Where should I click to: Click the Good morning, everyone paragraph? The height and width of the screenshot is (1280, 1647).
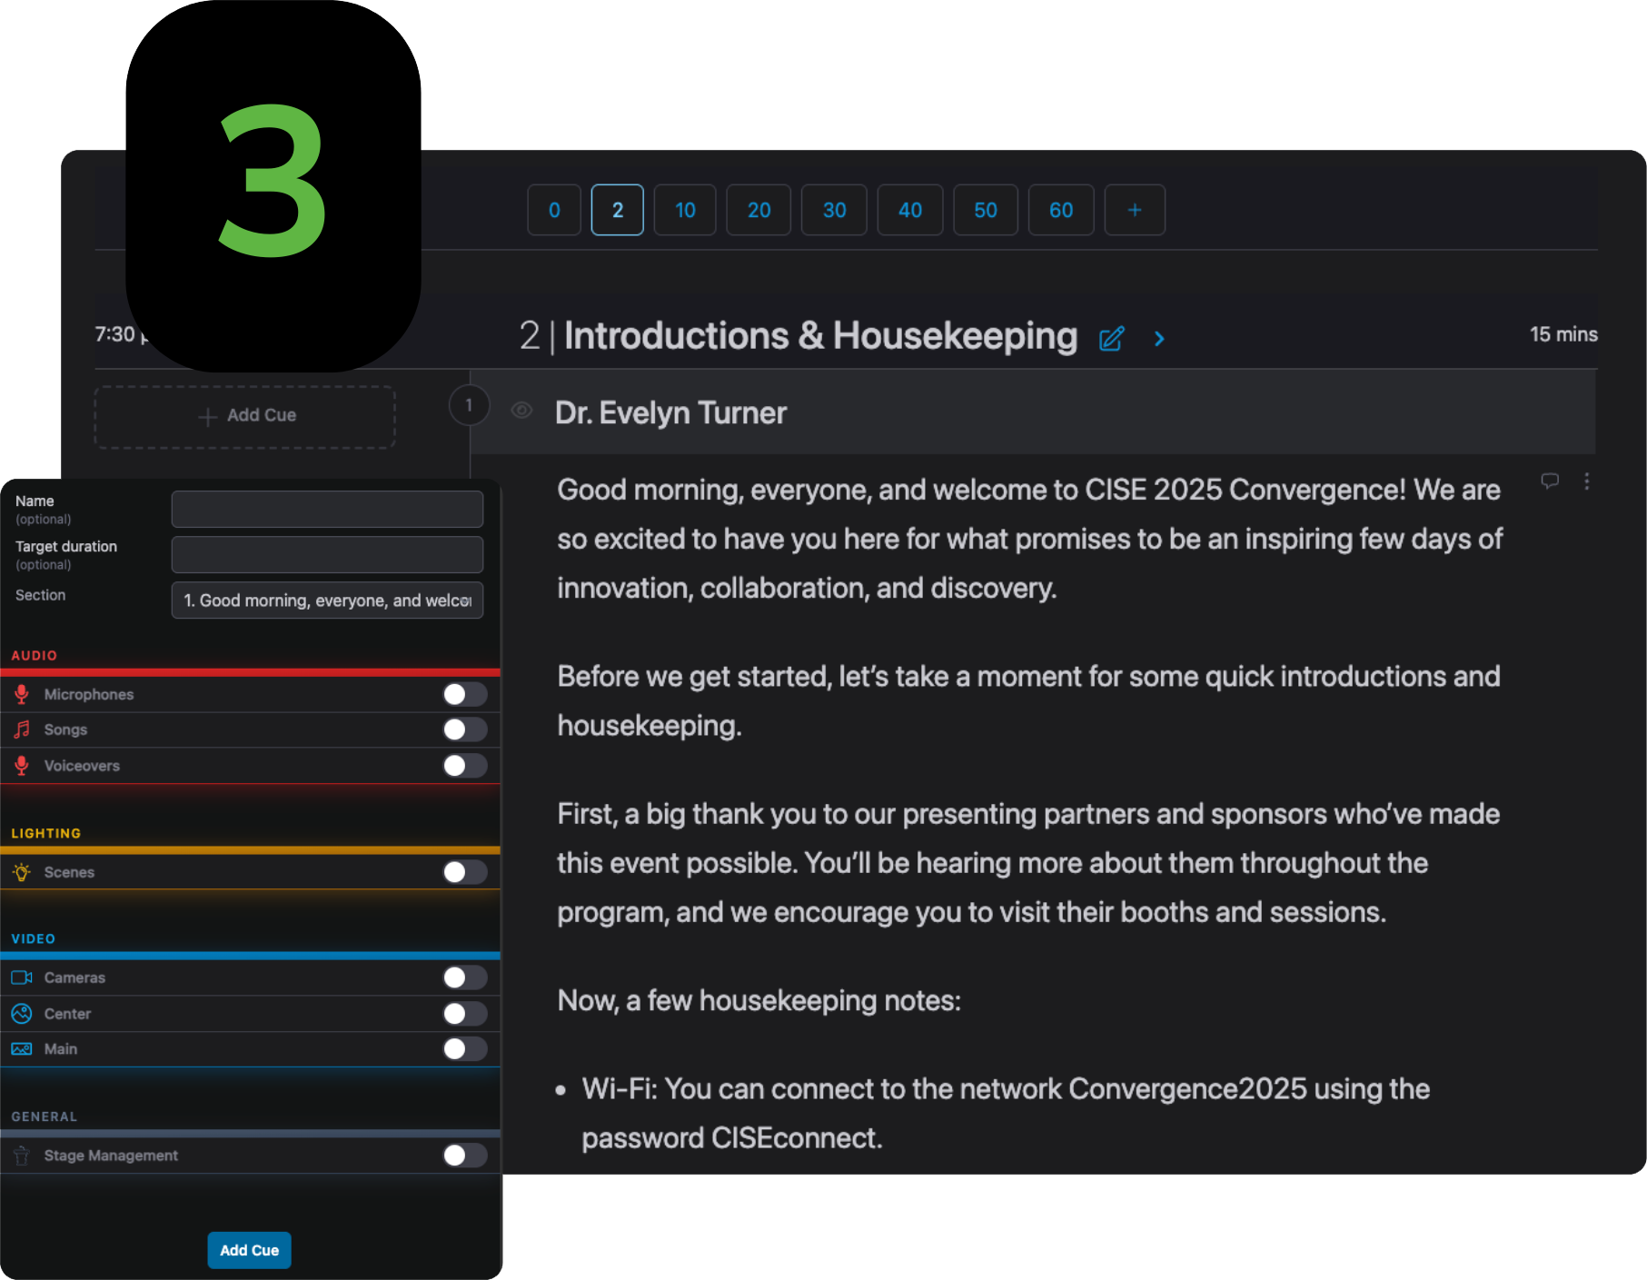(x=1029, y=539)
